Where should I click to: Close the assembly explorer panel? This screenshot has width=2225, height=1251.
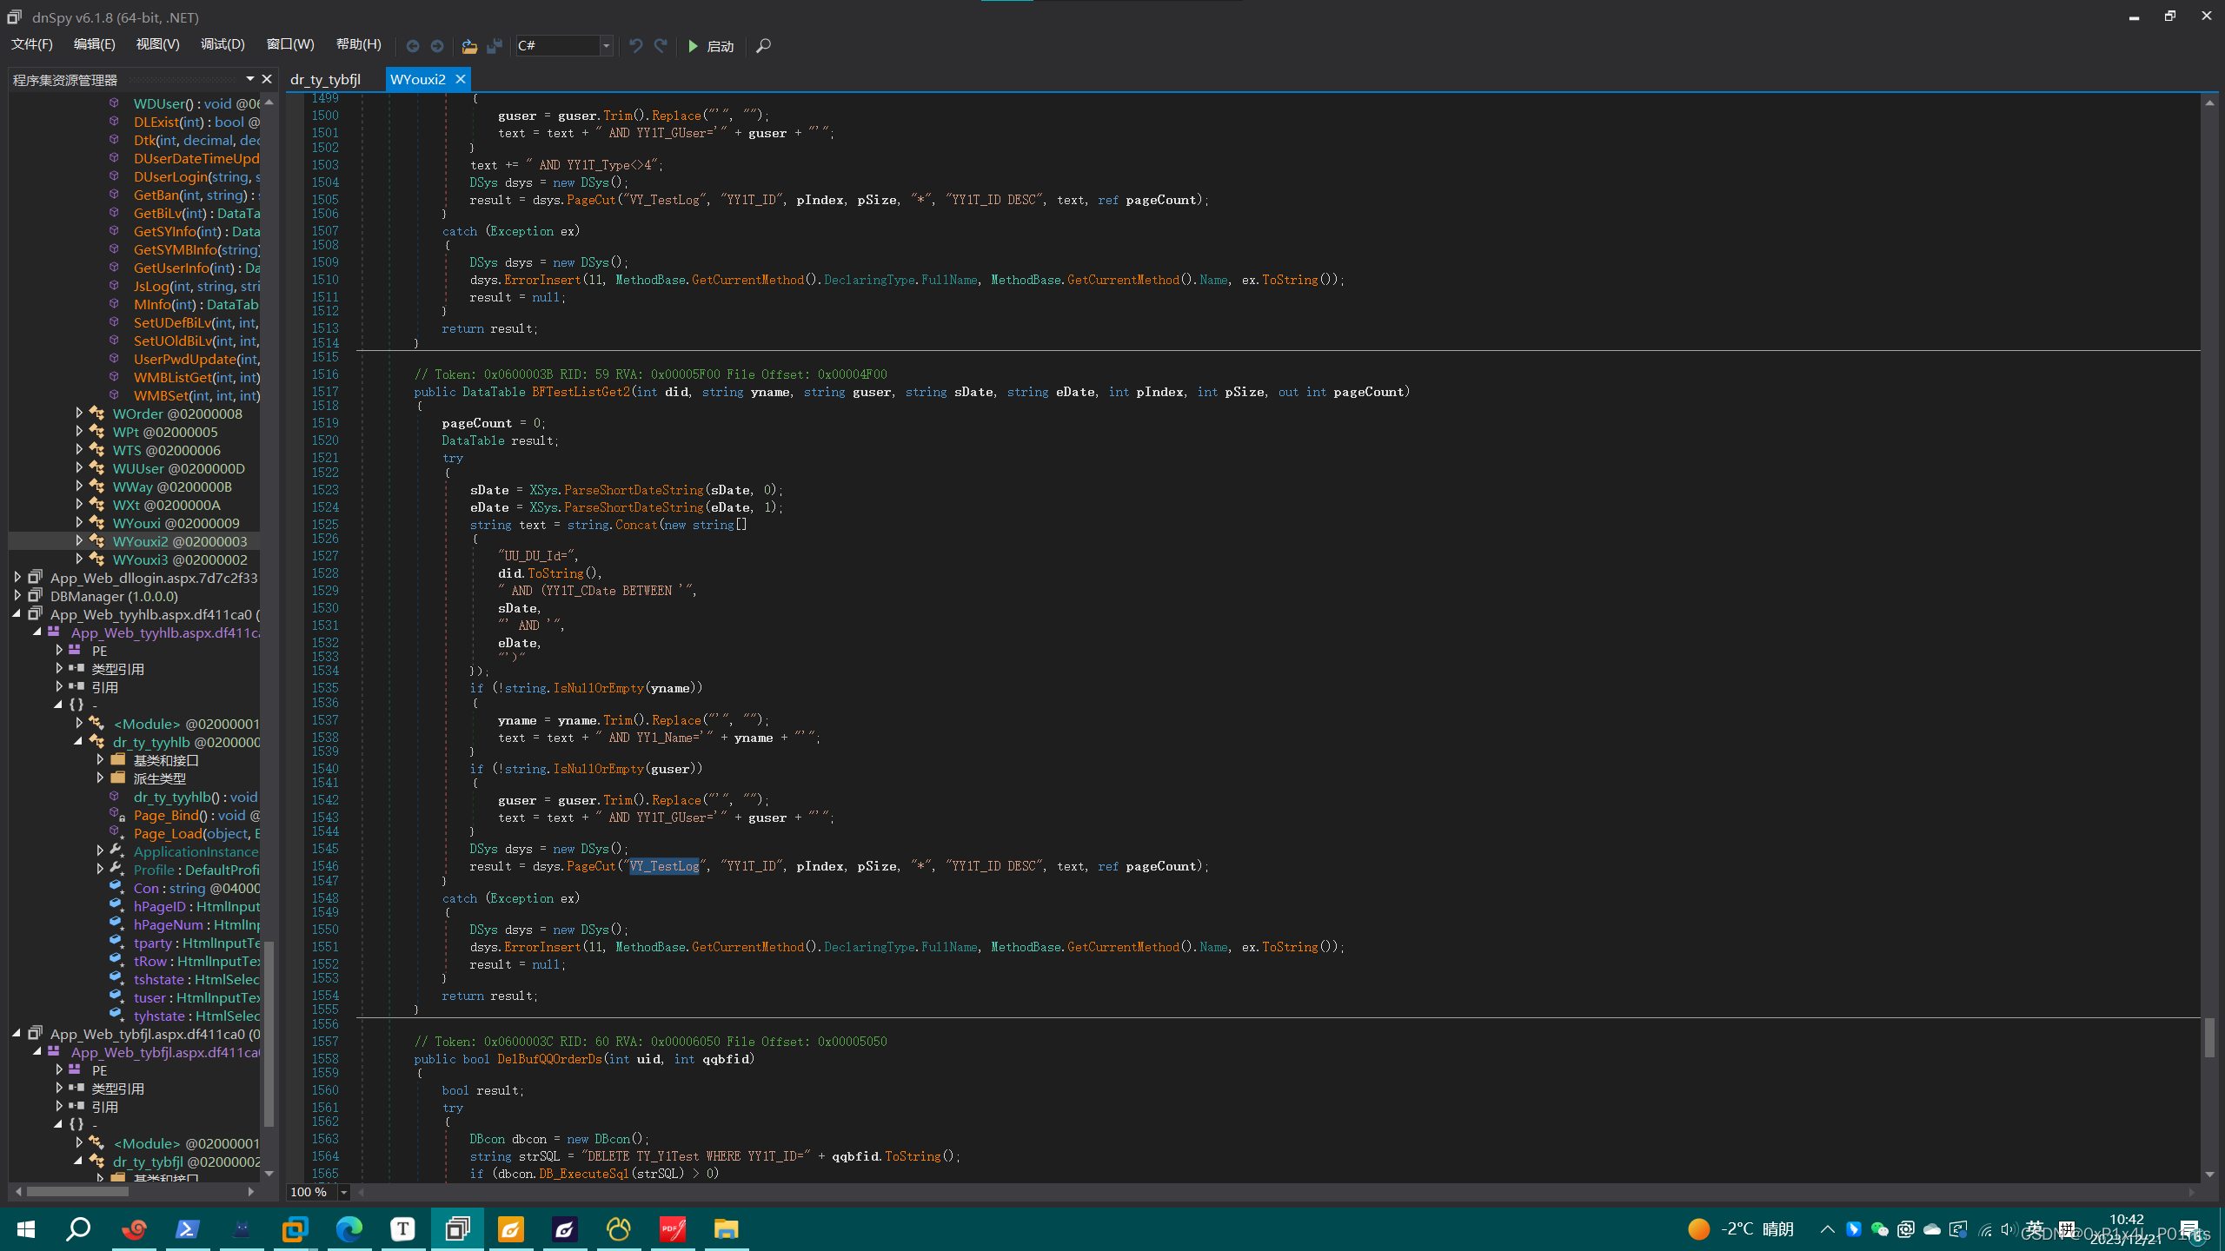pyautogui.click(x=267, y=79)
